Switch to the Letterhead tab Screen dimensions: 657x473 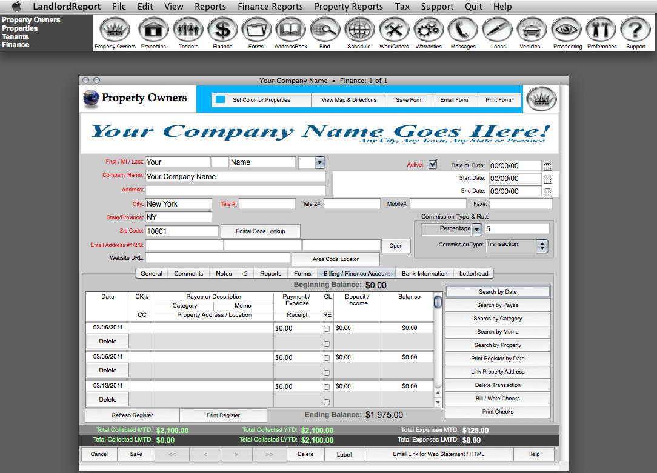(473, 273)
